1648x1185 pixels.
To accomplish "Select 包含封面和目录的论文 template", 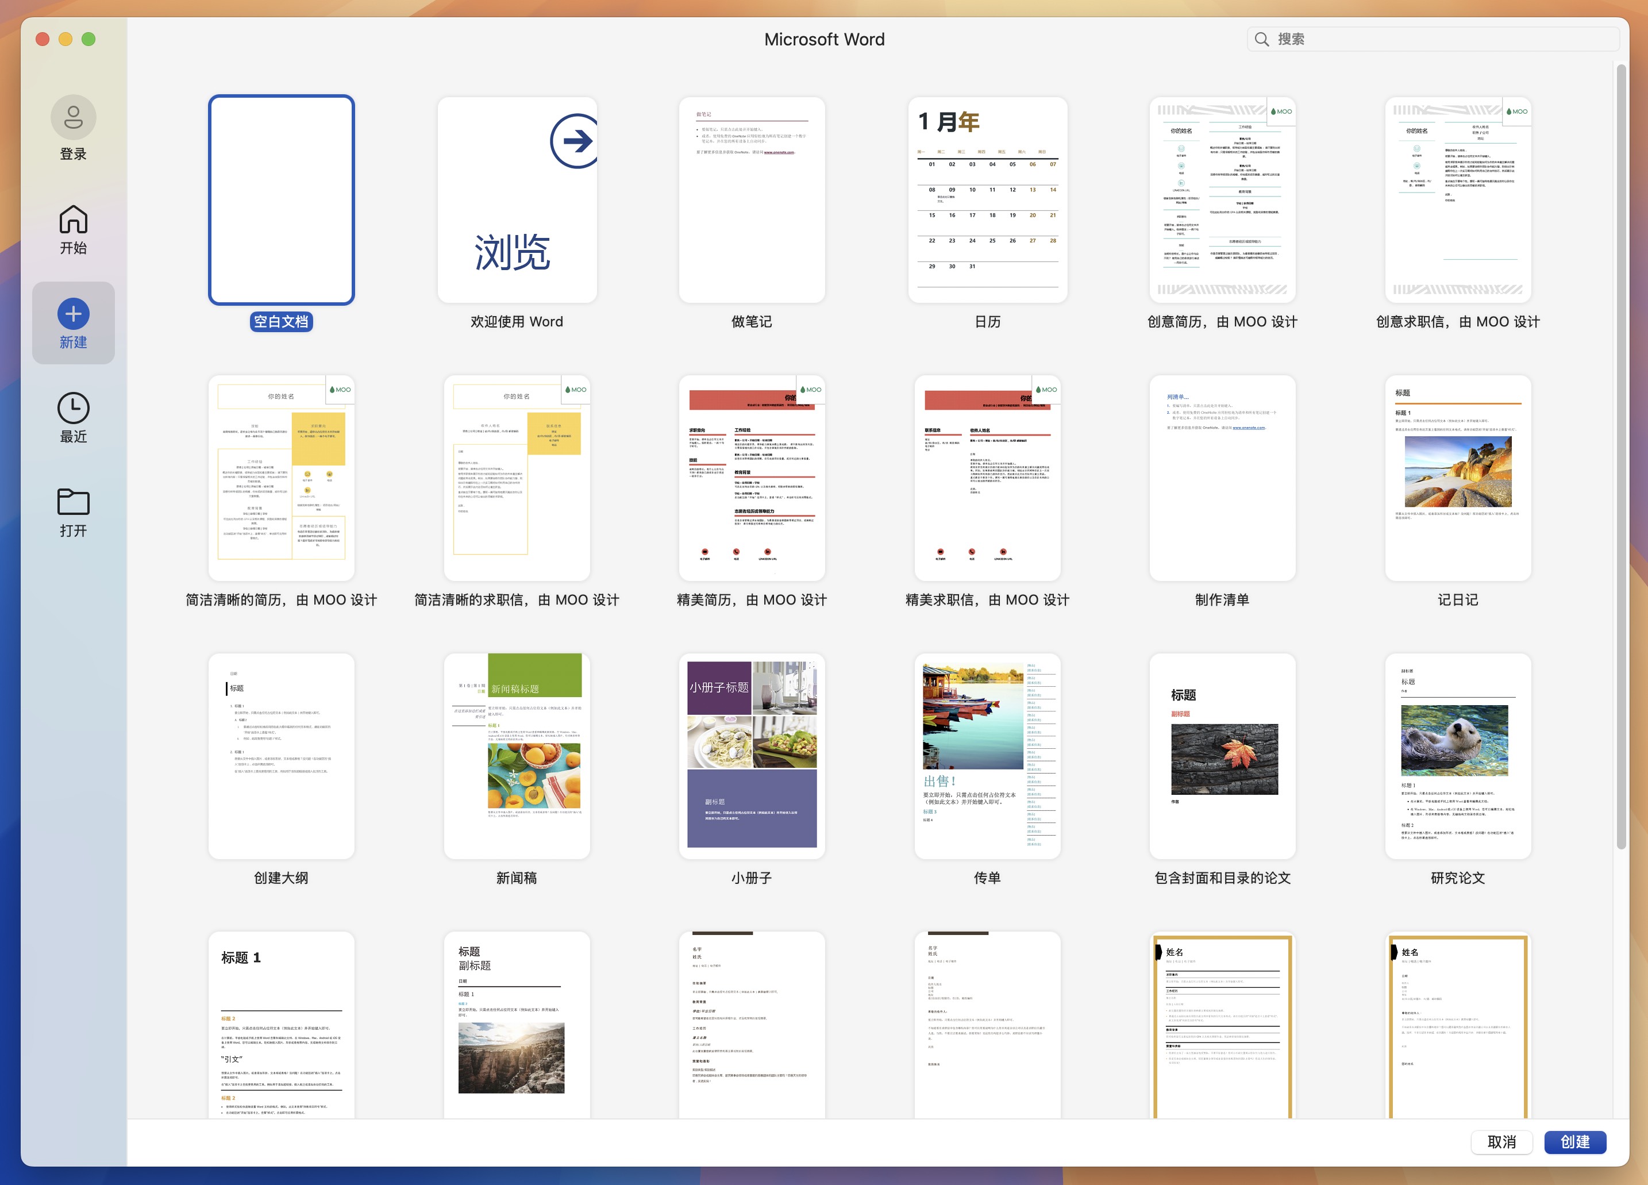I will tap(1222, 756).
